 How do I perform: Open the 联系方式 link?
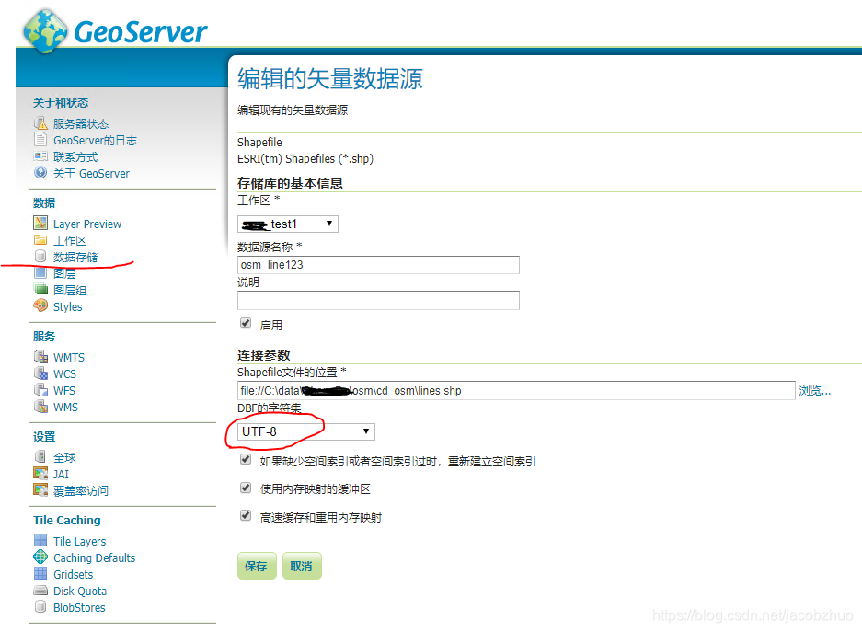click(75, 157)
